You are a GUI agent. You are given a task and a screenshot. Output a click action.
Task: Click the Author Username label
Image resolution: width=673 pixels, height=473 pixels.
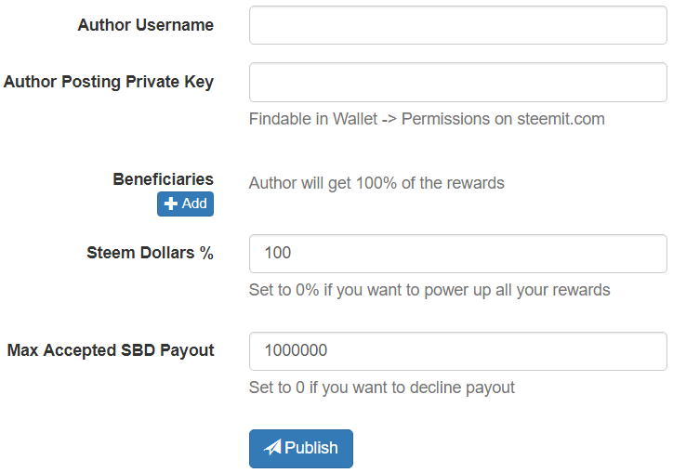[x=145, y=25]
